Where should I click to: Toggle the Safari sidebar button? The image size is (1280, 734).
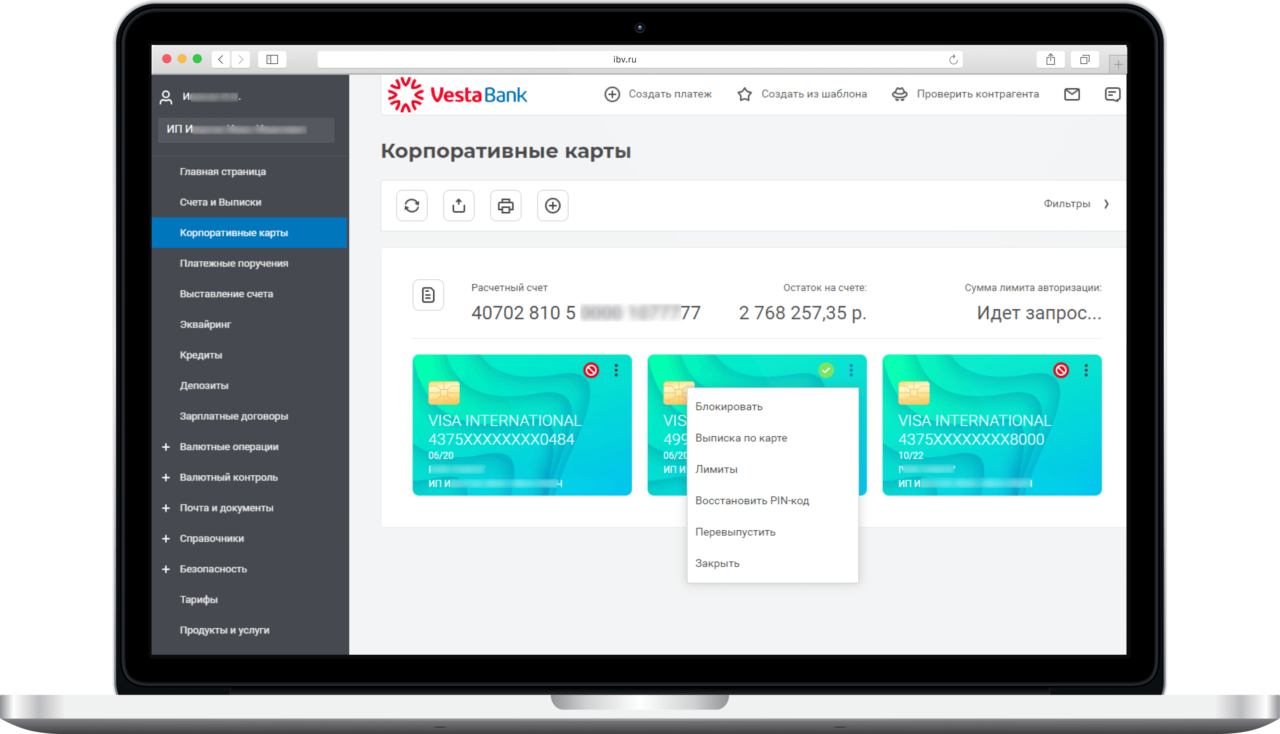pos(272,59)
